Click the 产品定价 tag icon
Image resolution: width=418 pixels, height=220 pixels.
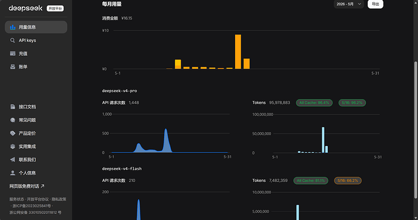pyautogui.click(x=13, y=133)
